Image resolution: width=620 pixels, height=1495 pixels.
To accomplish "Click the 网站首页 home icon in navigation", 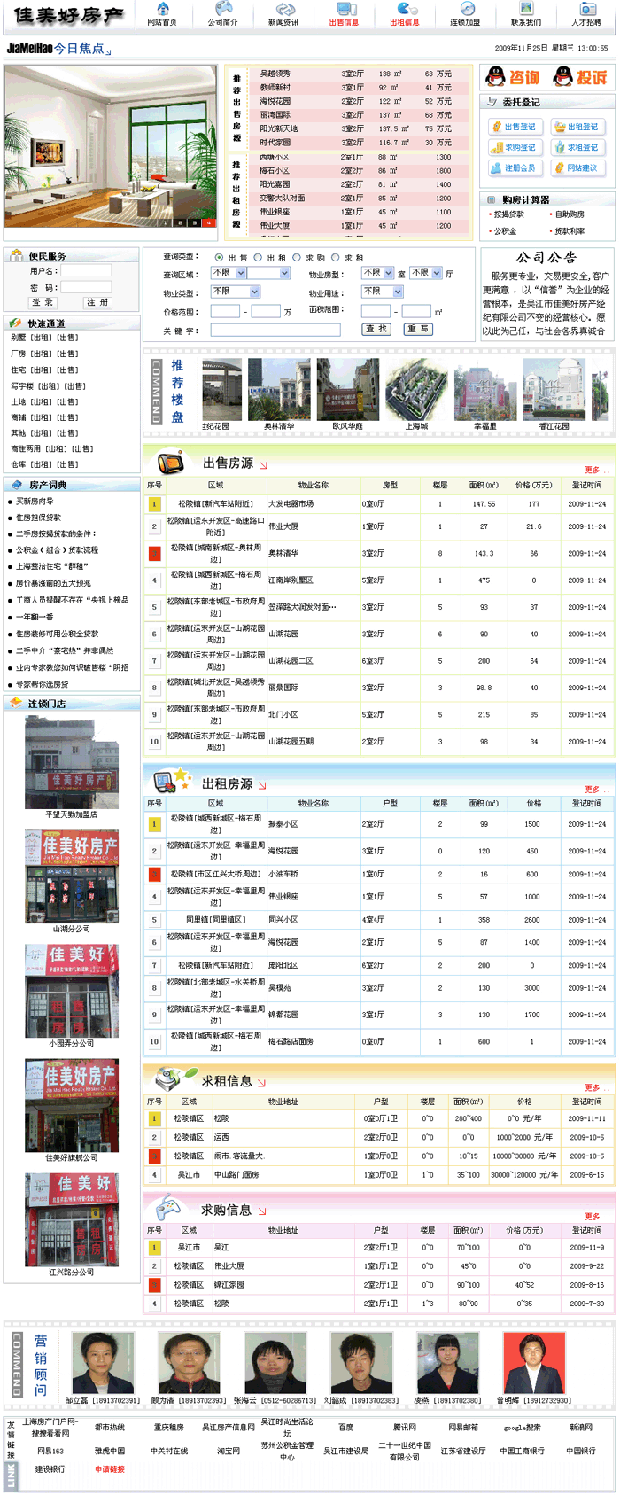I will pyautogui.click(x=162, y=9).
